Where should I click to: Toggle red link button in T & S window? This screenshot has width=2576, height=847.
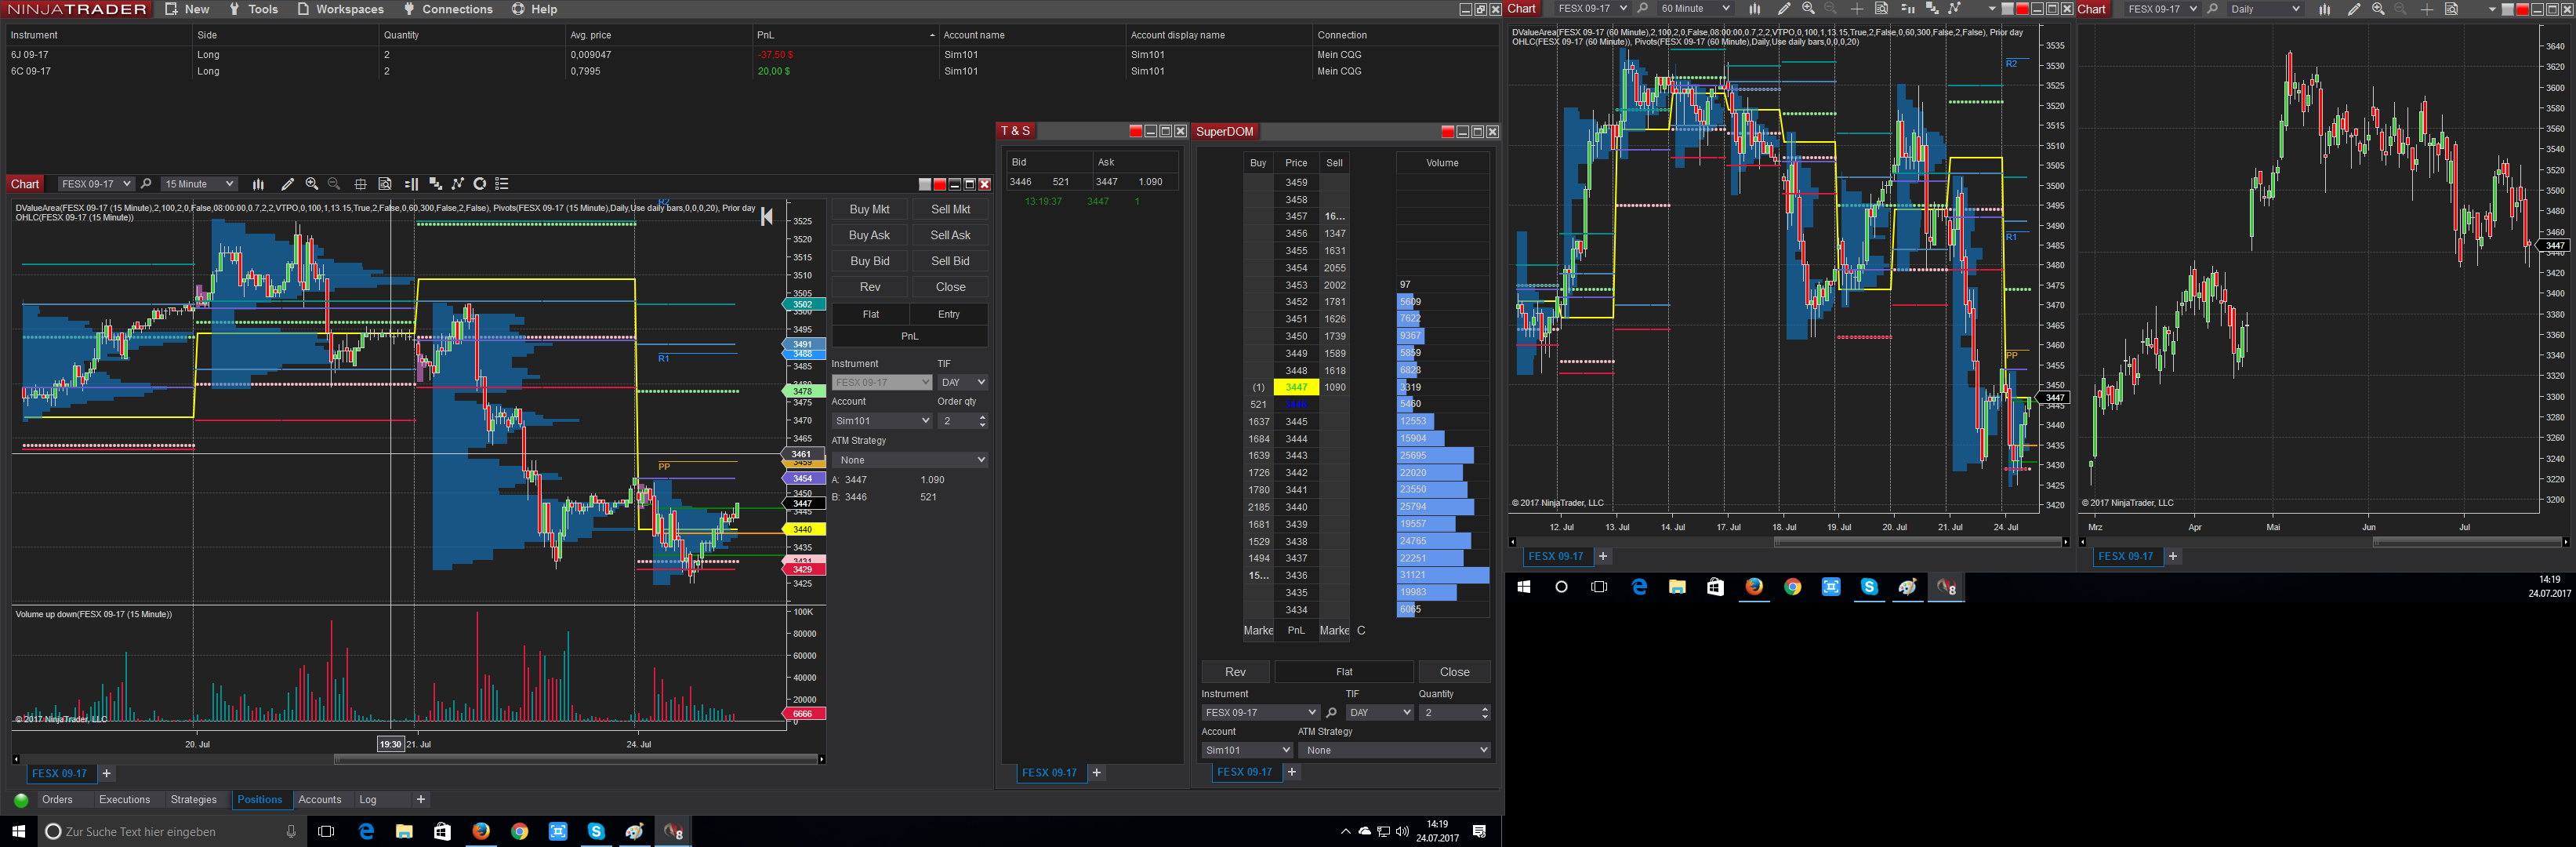pos(1135,131)
